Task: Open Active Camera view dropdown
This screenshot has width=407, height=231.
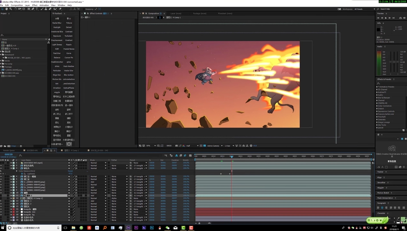Action: point(215,146)
